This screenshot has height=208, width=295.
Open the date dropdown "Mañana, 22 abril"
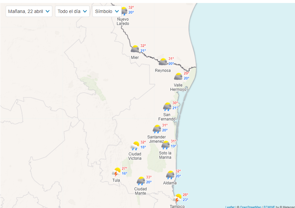click(x=29, y=11)
